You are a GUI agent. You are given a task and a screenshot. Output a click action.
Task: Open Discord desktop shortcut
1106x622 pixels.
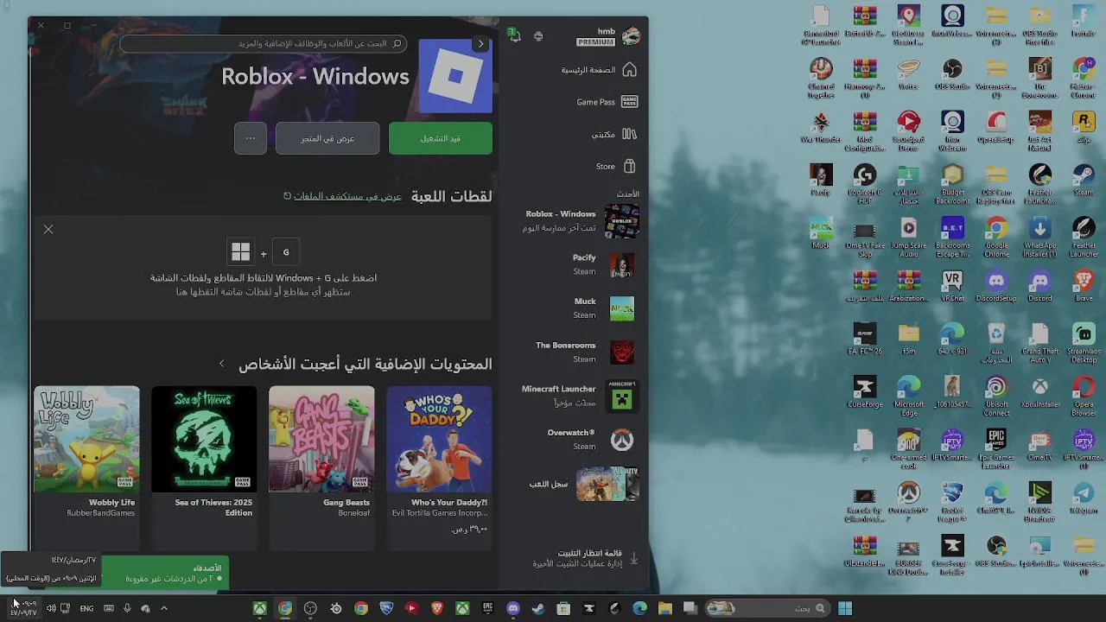click(x=1039, y=286)
